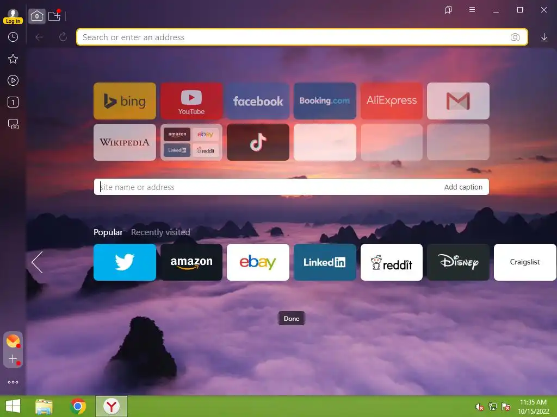Add the Reddit popular tile
Image resolution: width=557 pixels, height=417 pixels.
pos(392,262)
